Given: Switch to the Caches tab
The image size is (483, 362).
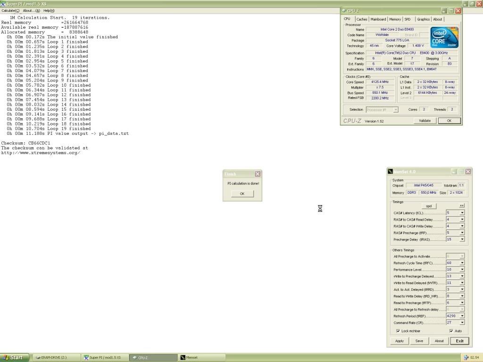Looking at the screenshot, I should click(362, 19).
